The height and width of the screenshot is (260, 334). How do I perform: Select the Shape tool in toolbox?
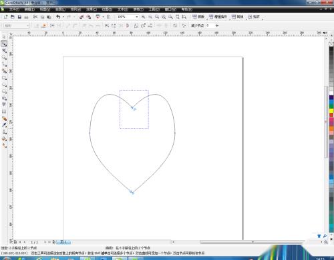4,44
